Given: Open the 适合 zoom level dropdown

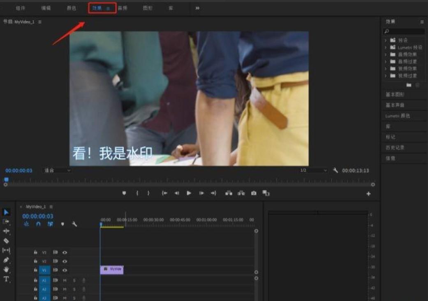Looking at the screenshot, I should (x=57, y=170).
